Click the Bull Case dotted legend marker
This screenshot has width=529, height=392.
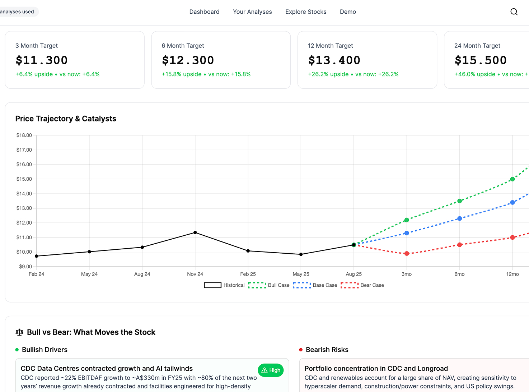(257, 285)
